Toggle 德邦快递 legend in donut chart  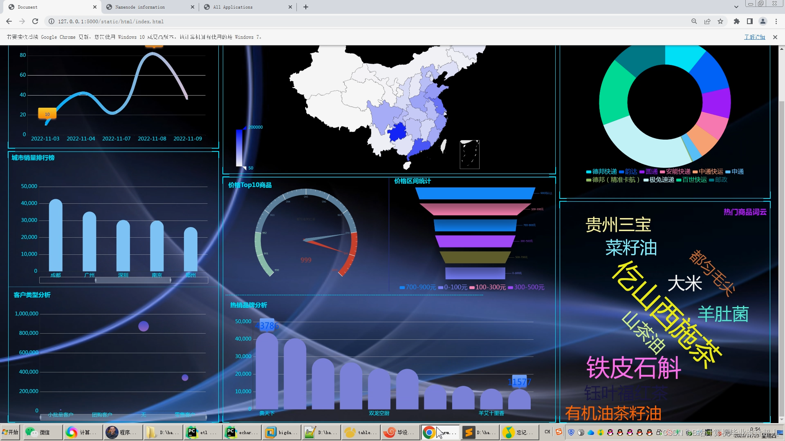click(601, 171)
